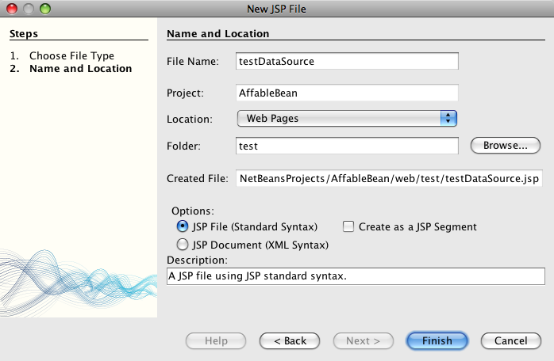Click the greyed-out Help button
Image resolution: width=554 pixels, height=361 pixels.
216,340
